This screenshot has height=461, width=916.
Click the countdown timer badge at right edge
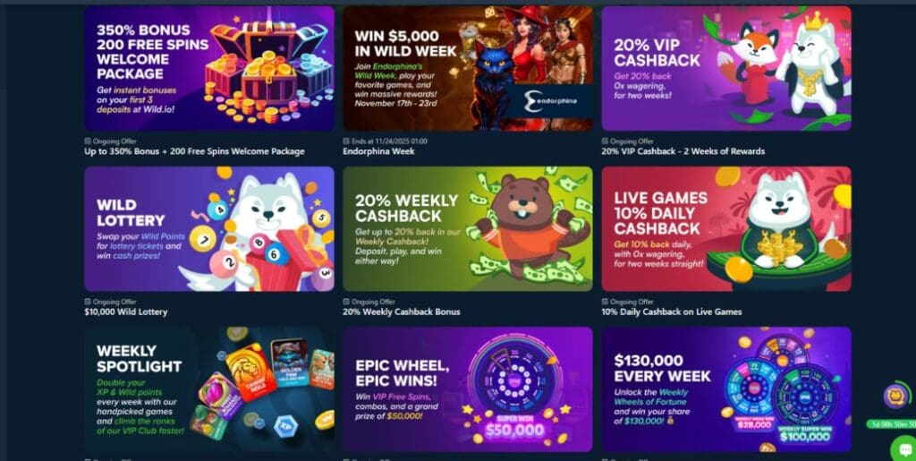892,424
